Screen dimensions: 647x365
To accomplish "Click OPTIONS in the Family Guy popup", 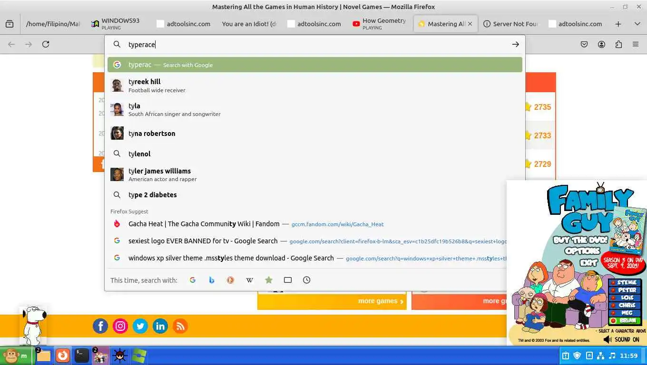I will (x=581, y=251).
